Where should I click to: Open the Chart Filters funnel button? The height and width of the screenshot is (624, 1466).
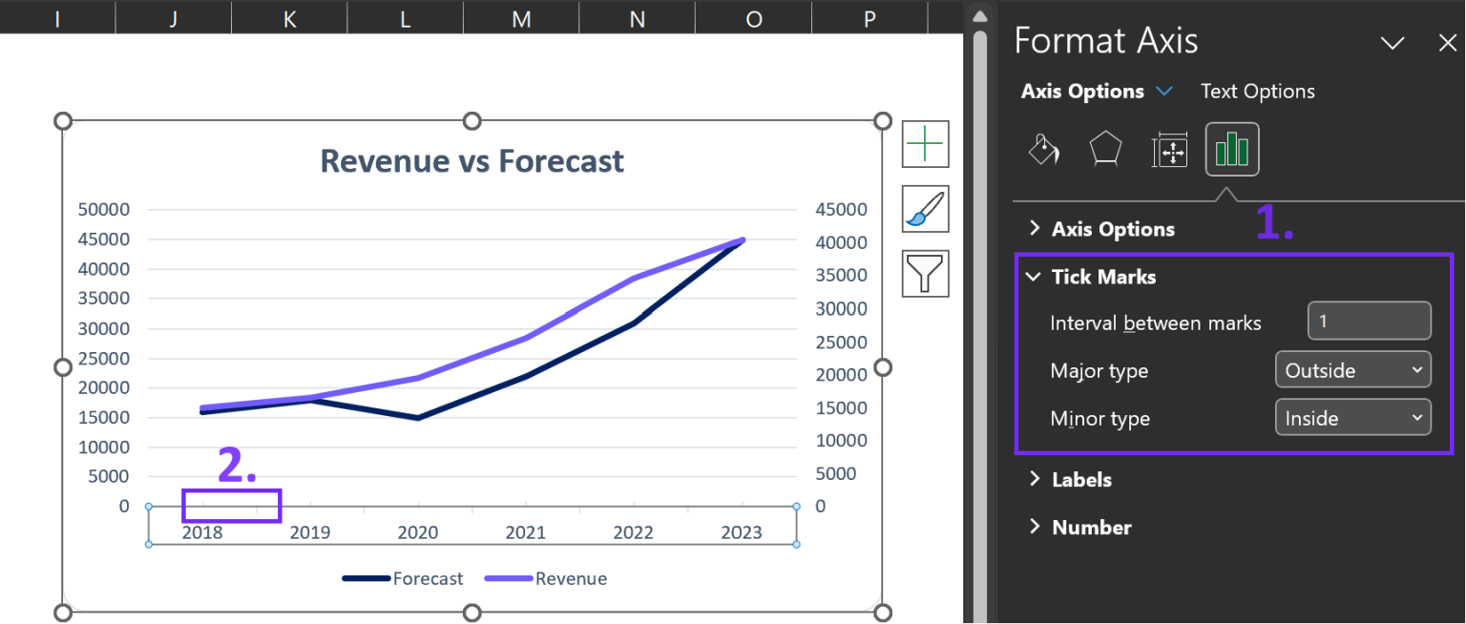pos(925,274)
